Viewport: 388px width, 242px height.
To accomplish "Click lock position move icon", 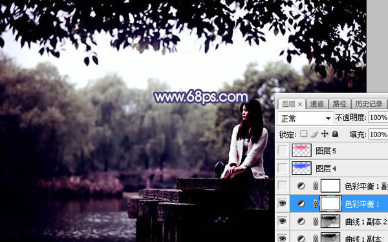I will (325, 134).
